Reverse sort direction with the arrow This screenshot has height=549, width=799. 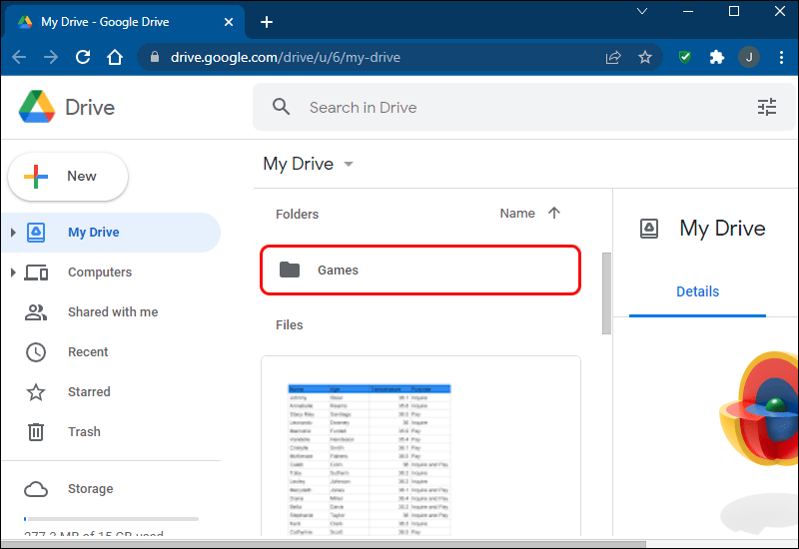point(554,214)
